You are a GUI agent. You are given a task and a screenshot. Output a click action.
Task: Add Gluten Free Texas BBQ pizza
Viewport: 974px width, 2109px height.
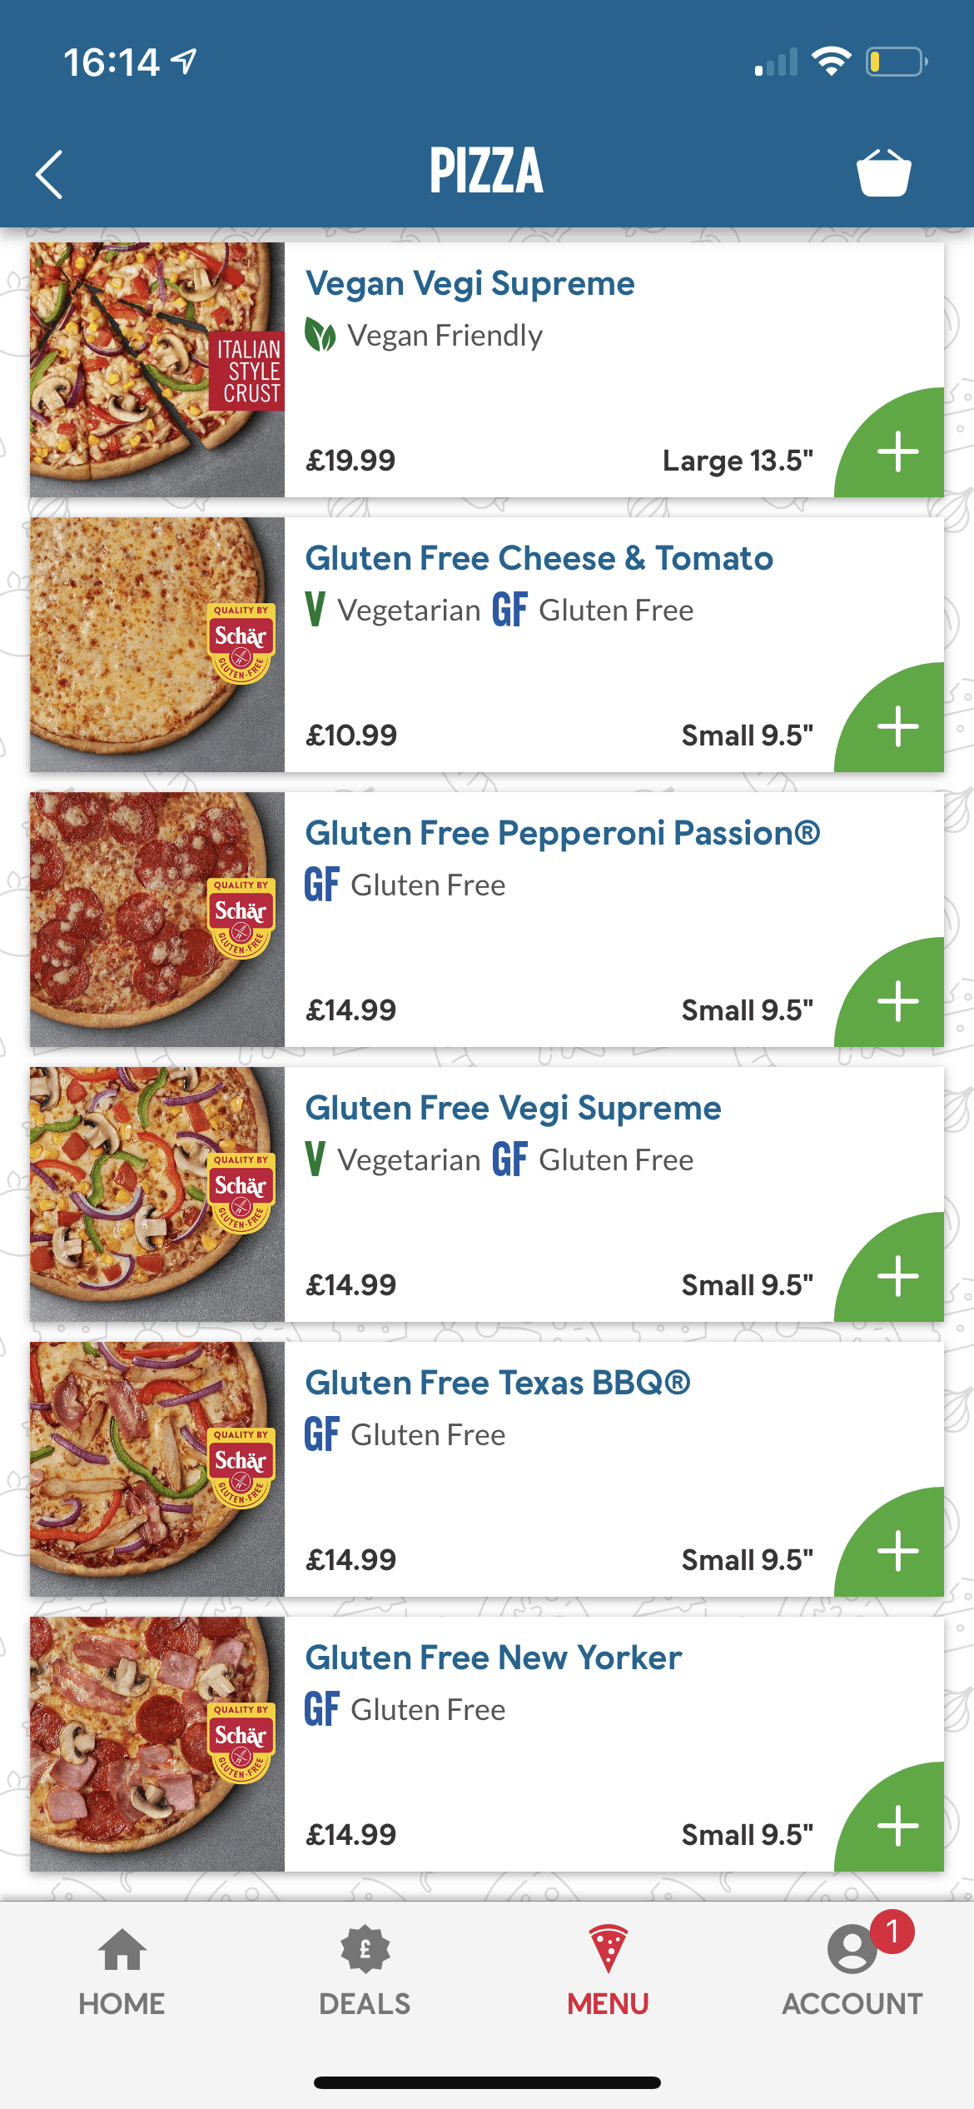[897, 1551]
